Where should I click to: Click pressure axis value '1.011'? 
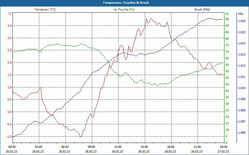(x=242, y=77)
